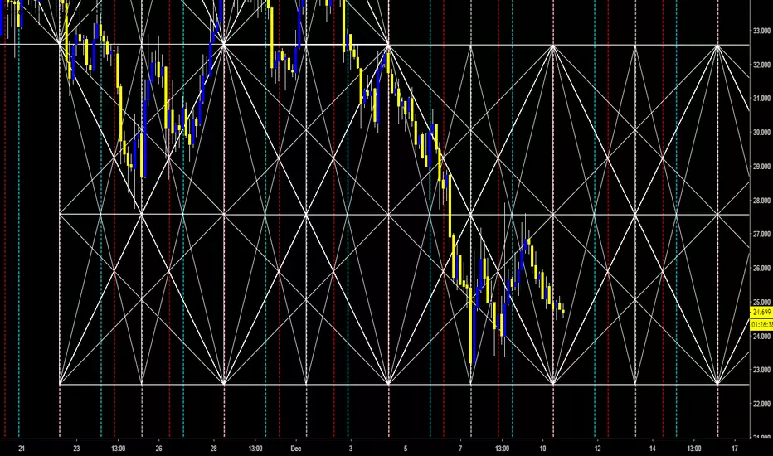This screenshot has height=456, width=773.
Task: Select the 29.000 price axis label
Action: (761, 167)
